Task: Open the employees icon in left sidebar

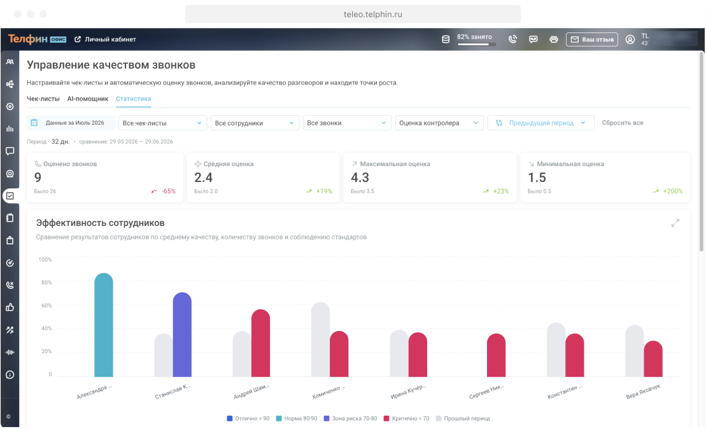Action: tap(10, 62)
